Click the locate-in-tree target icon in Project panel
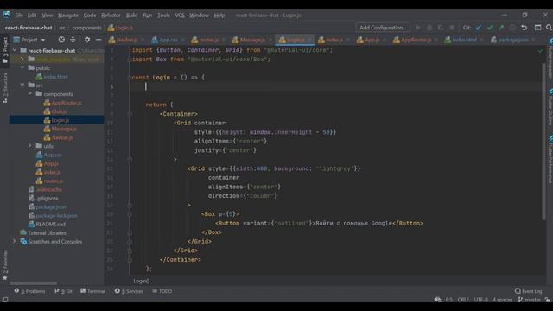This screenshot has height=311, width=553. coord(61,40)
